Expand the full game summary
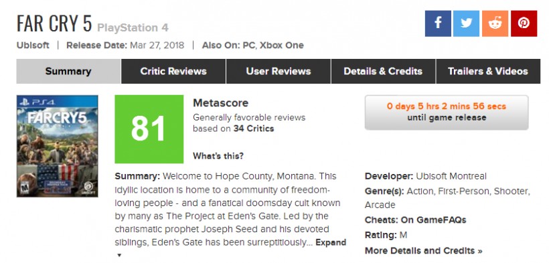The image size is (549, 263). pos(331,242)
